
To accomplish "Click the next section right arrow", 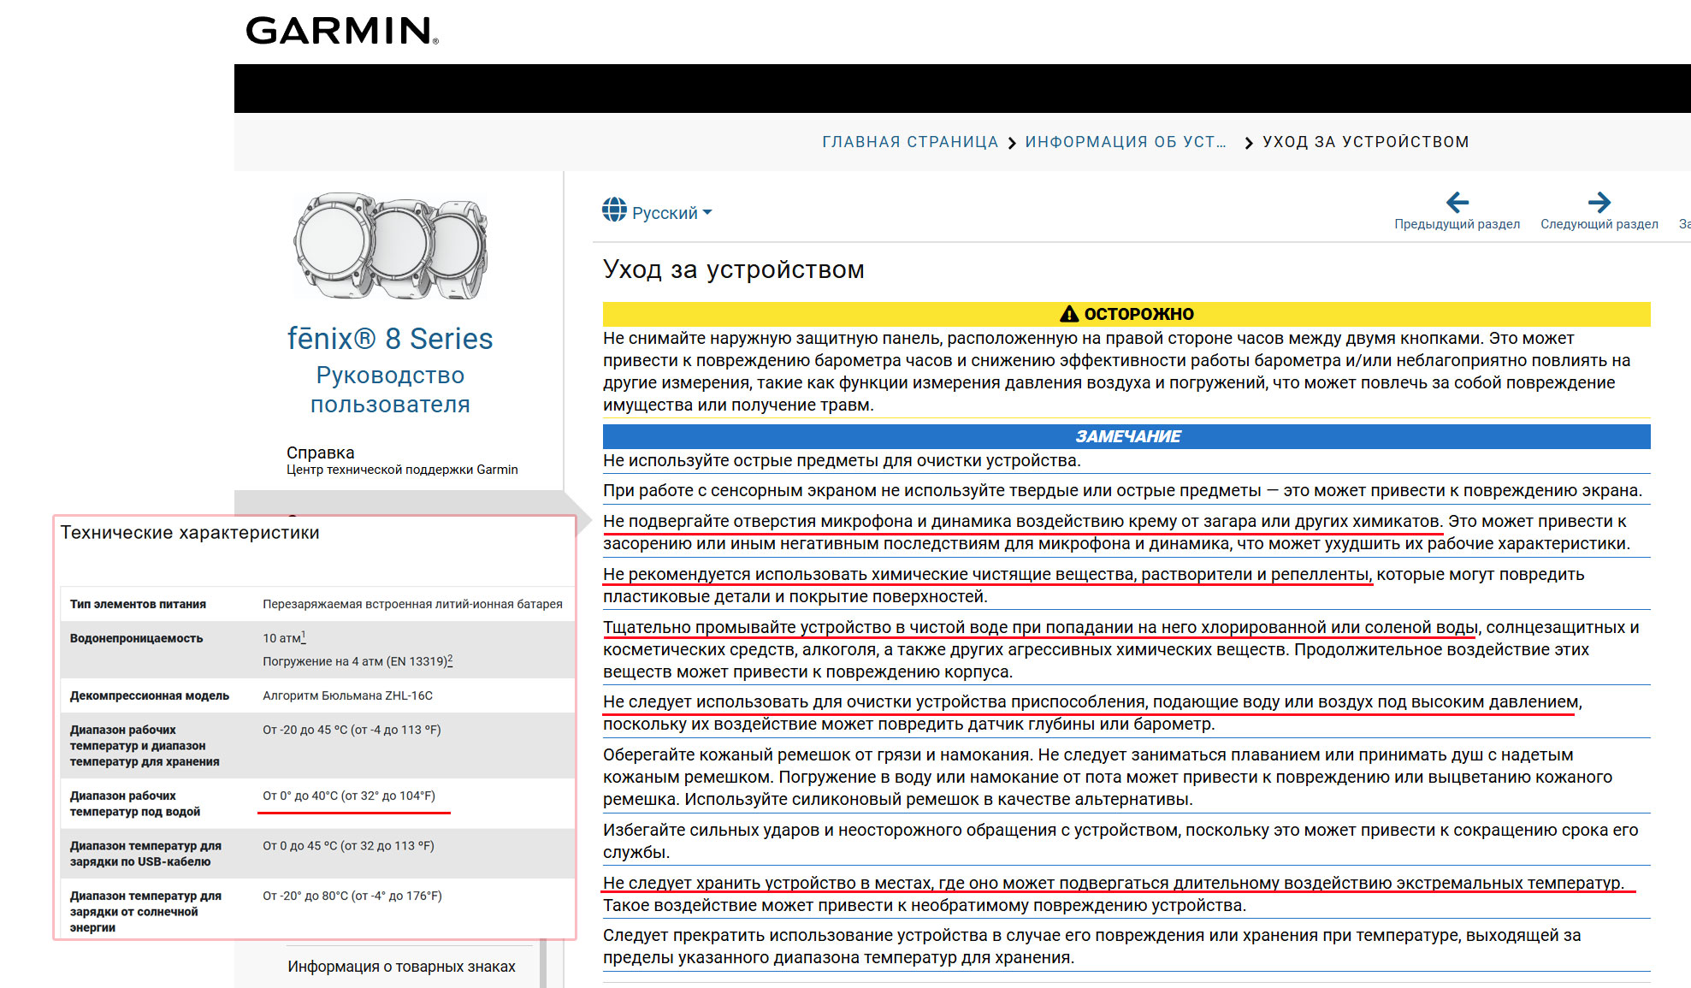I will pyautogui.click(x=1599, y=203).
